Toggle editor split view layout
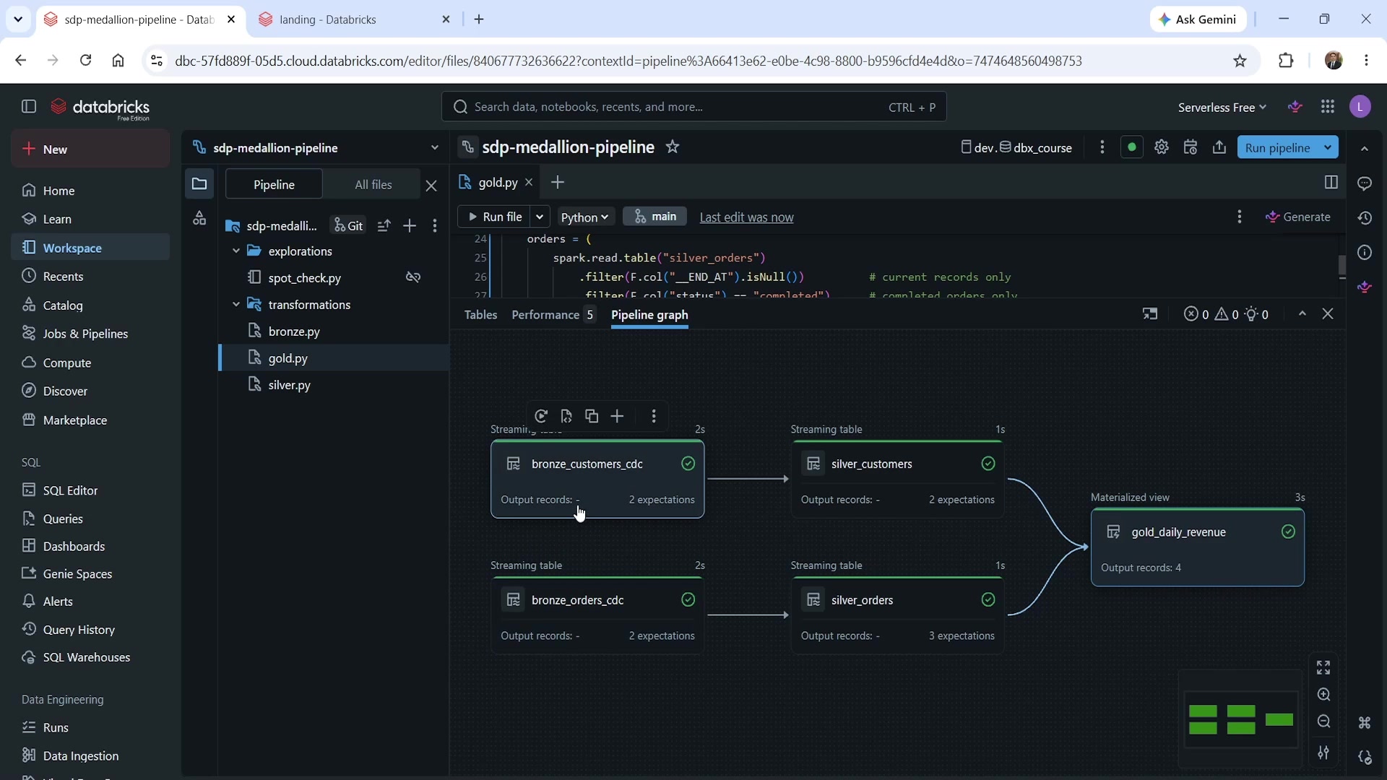 pos(1331,182)
